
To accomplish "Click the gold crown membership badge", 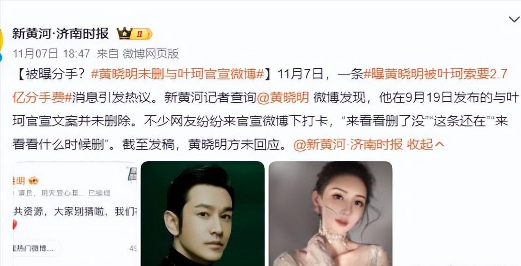I will (134, 33).
